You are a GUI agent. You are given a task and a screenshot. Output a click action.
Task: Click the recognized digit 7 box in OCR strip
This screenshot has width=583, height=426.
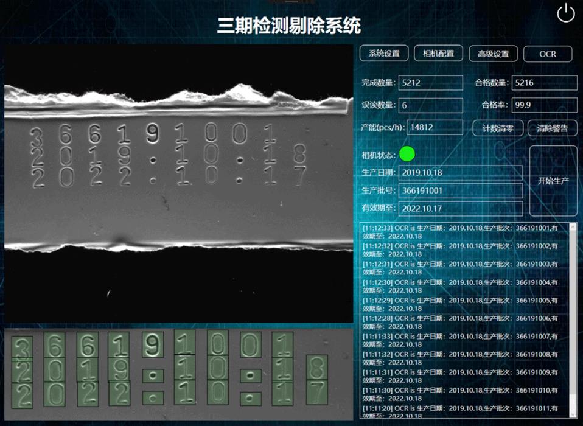tap(317, 392)
